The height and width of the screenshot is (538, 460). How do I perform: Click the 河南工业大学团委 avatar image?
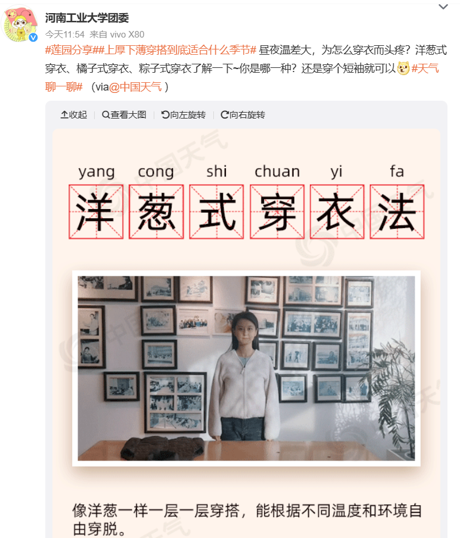pos(19,24)
